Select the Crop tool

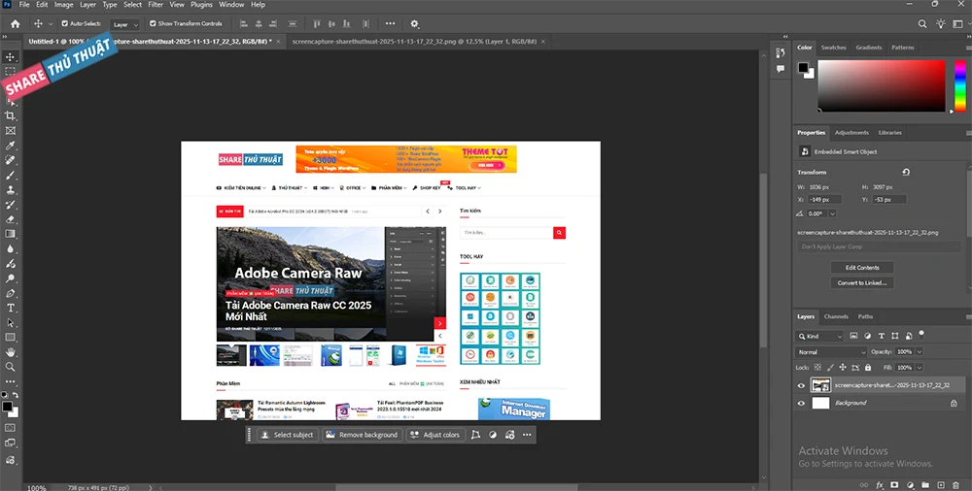pos(10,115)
